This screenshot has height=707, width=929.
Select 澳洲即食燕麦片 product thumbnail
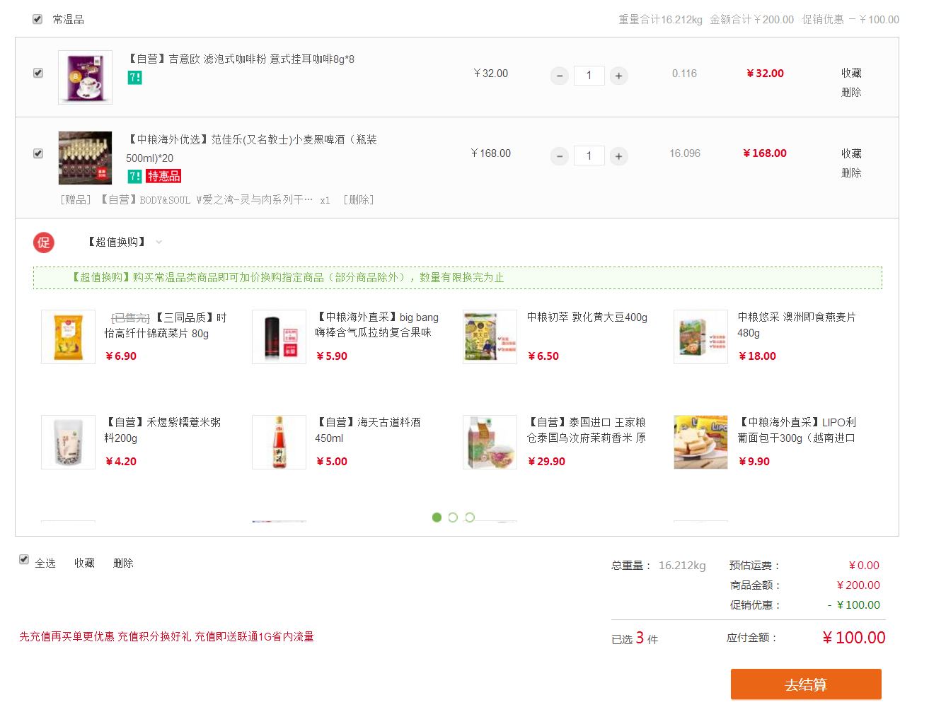click(x=700, y=337)
